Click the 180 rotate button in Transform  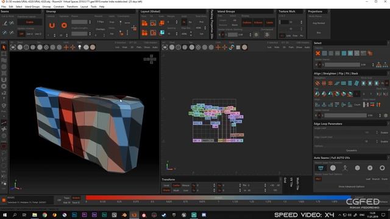pyautogui.click(x=275, y=190)
